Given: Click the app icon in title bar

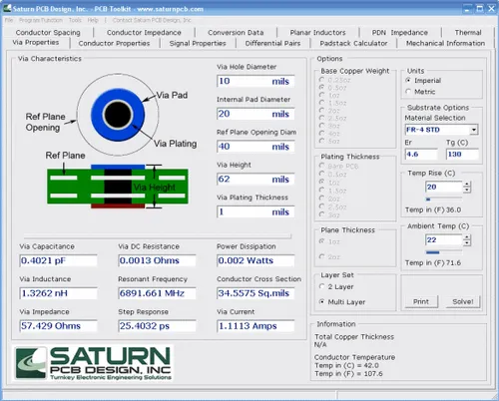Looking at the screenshot, I should [x=7, y=8].
